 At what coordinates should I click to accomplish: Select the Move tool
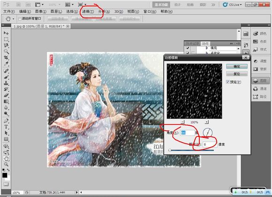tap(6, 33)
